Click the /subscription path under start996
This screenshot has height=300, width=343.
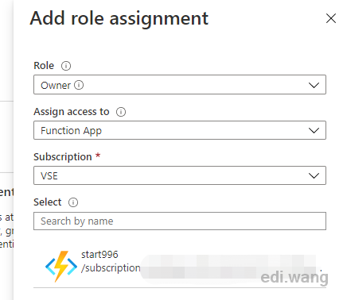click(111, 268)
